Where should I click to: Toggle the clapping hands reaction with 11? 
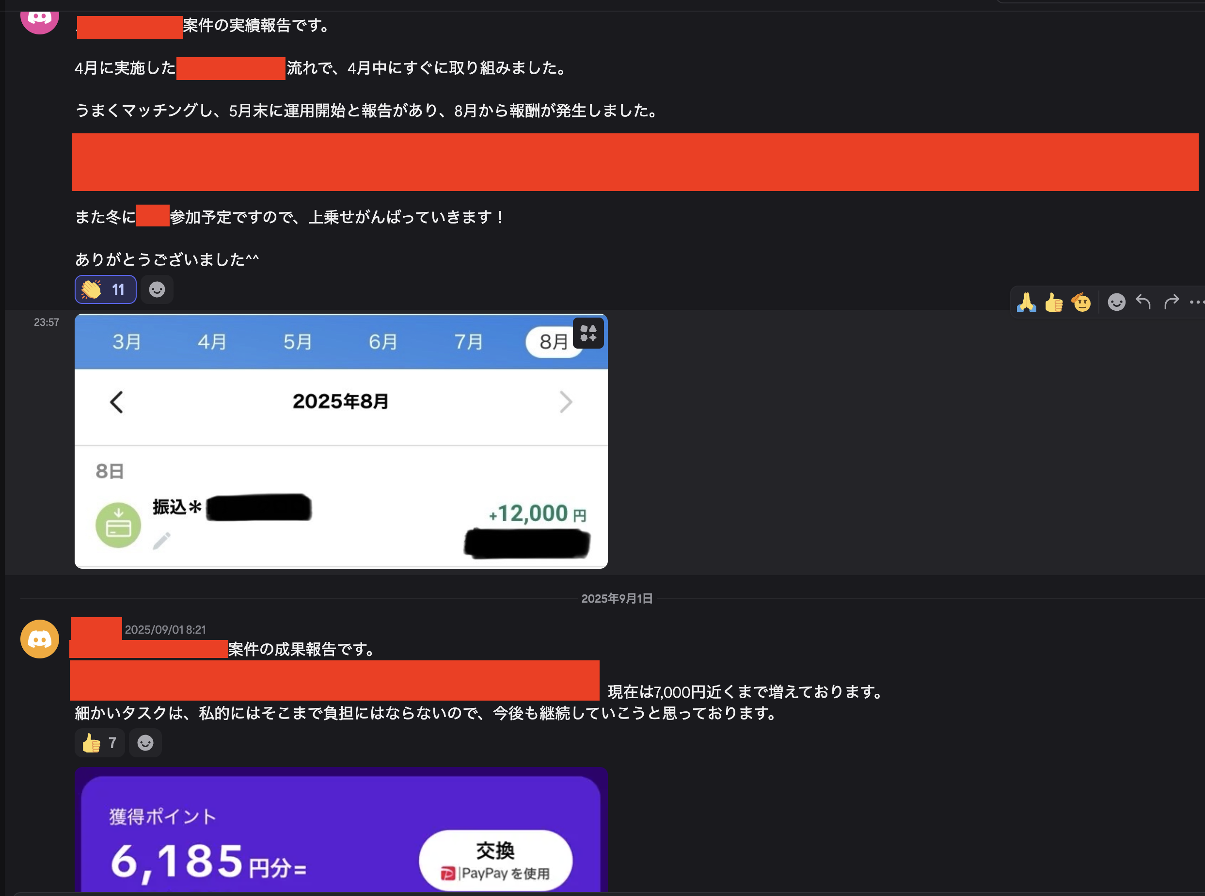coord(105,289)
